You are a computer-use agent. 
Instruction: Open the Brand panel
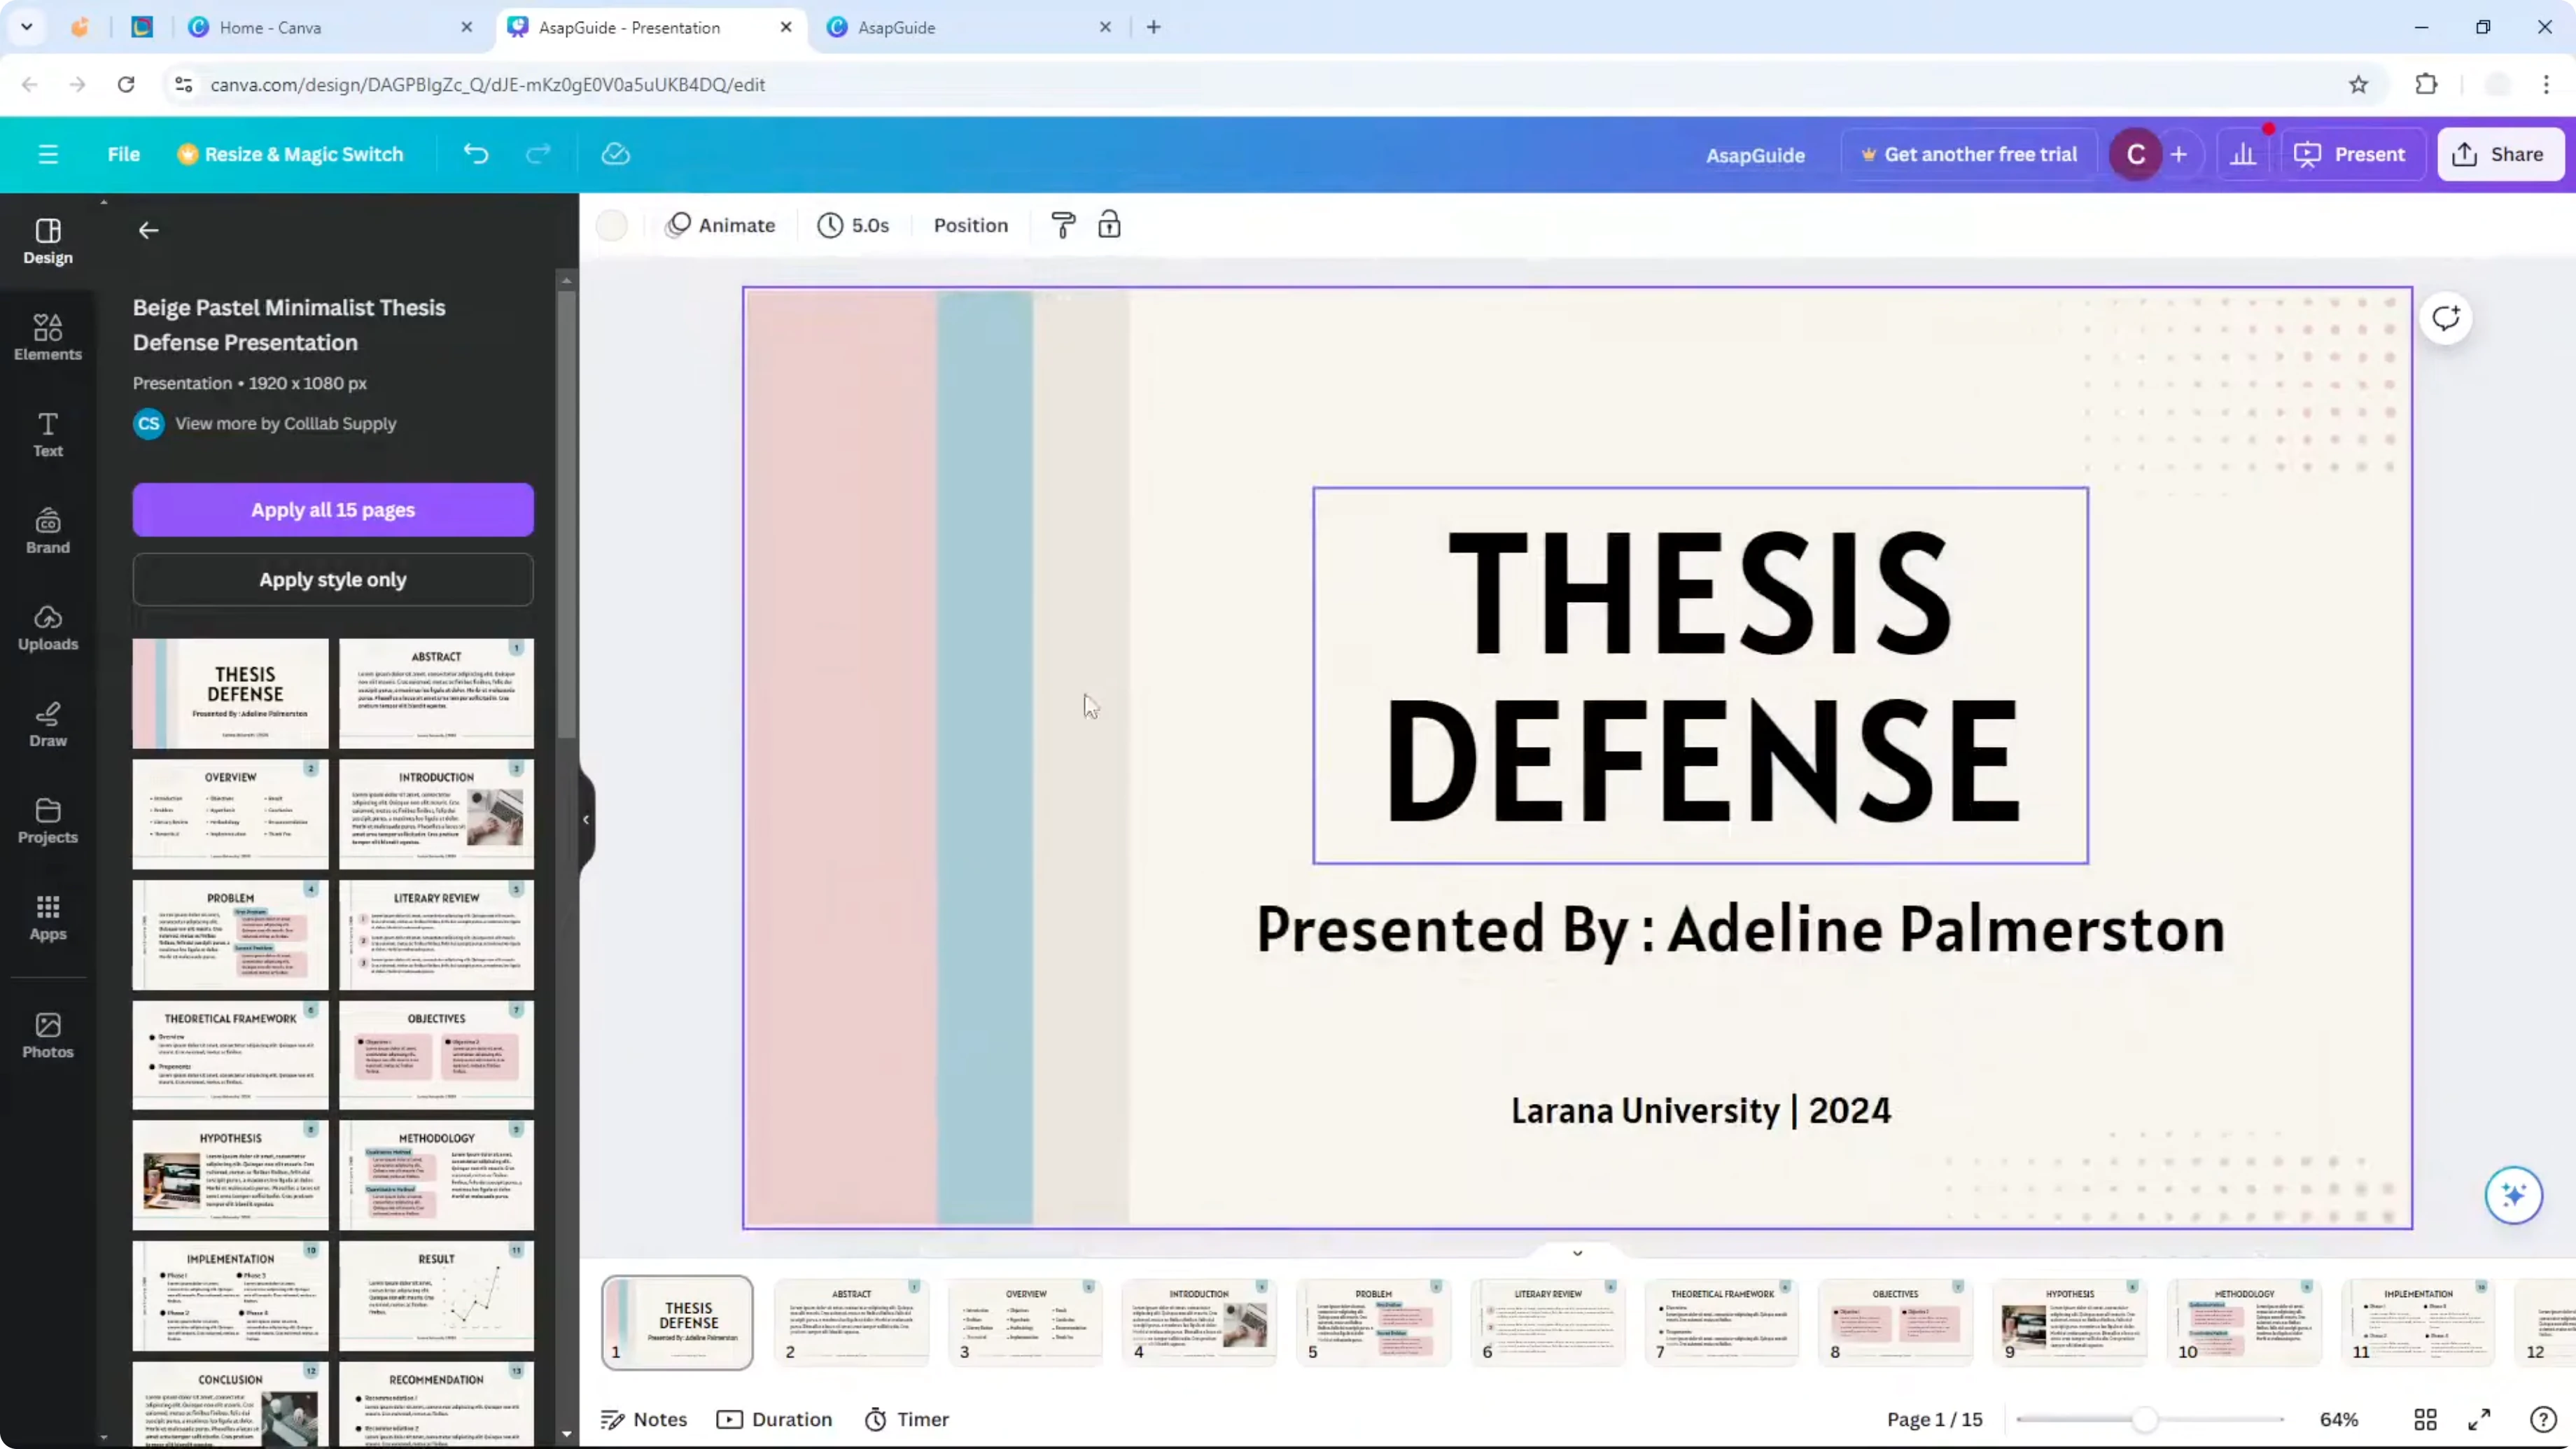coord(48,531)
